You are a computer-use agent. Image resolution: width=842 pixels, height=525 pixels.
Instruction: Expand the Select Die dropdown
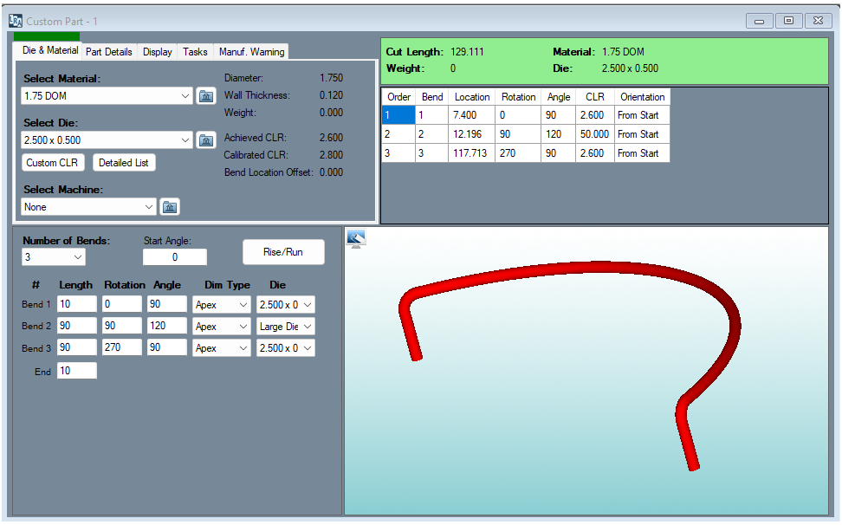point(185,140)
